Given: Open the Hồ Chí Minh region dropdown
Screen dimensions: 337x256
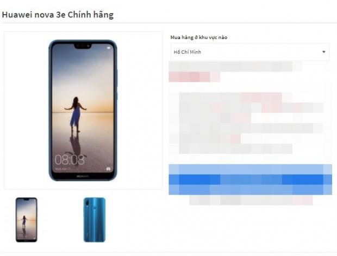Looking at the screenshot, I should 250,52.
